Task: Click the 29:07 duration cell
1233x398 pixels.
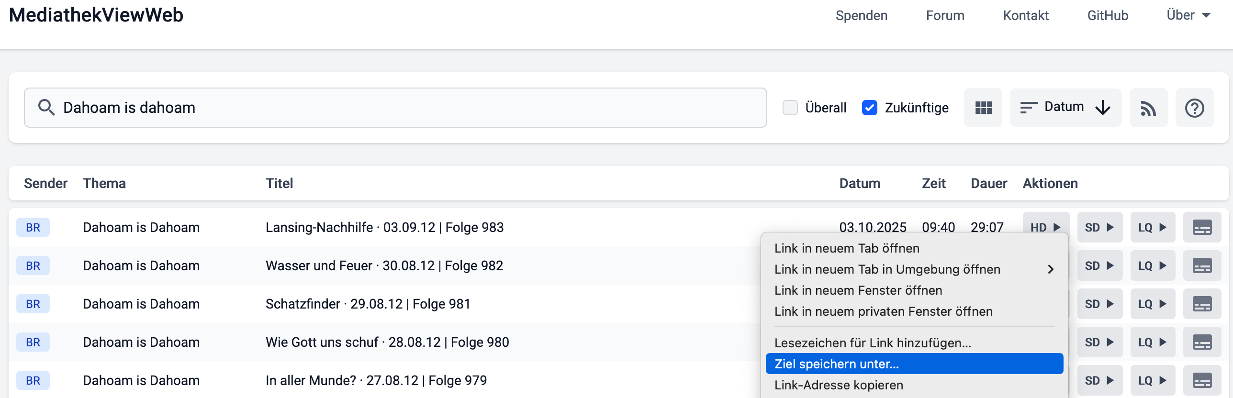Action: 987,227
